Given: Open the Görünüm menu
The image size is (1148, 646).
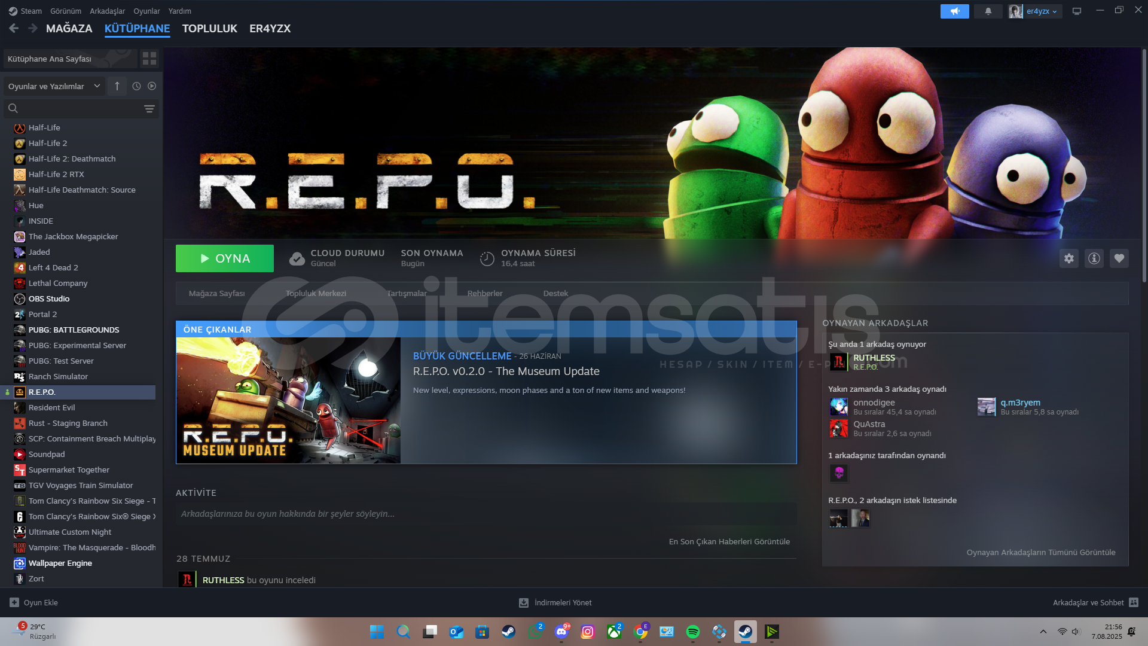Looking at the screenshot, I should (66, 11).
